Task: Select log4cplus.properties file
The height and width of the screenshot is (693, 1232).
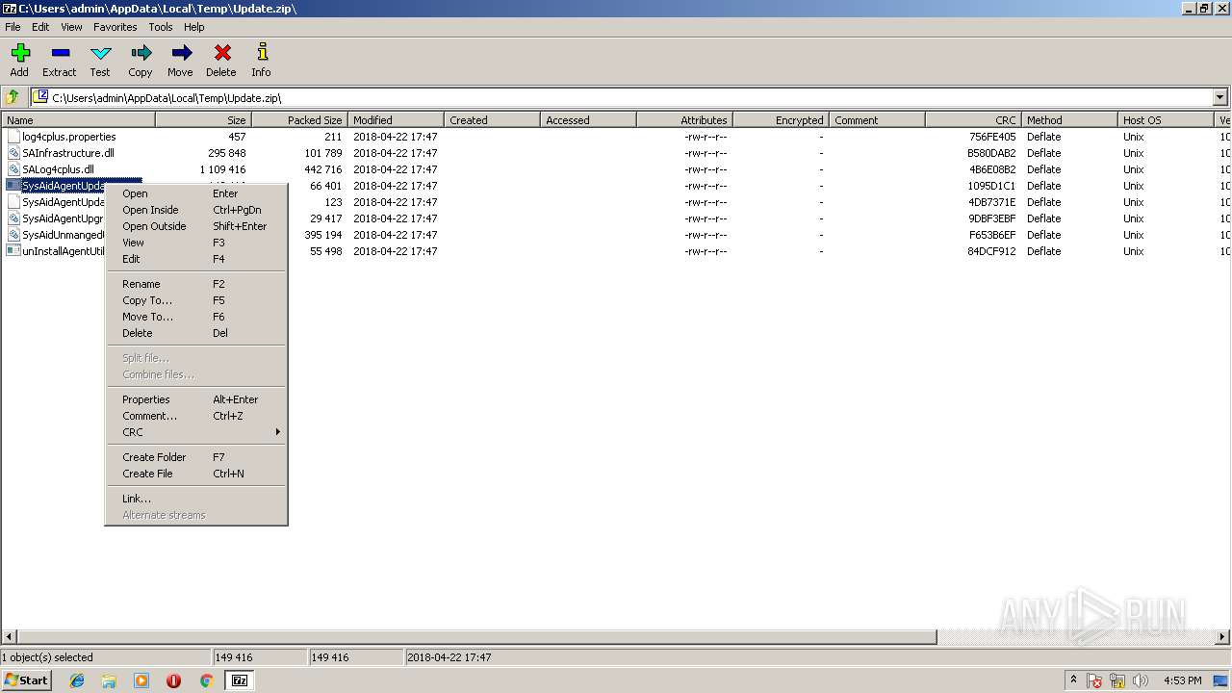Action: [x=68, y=137]
